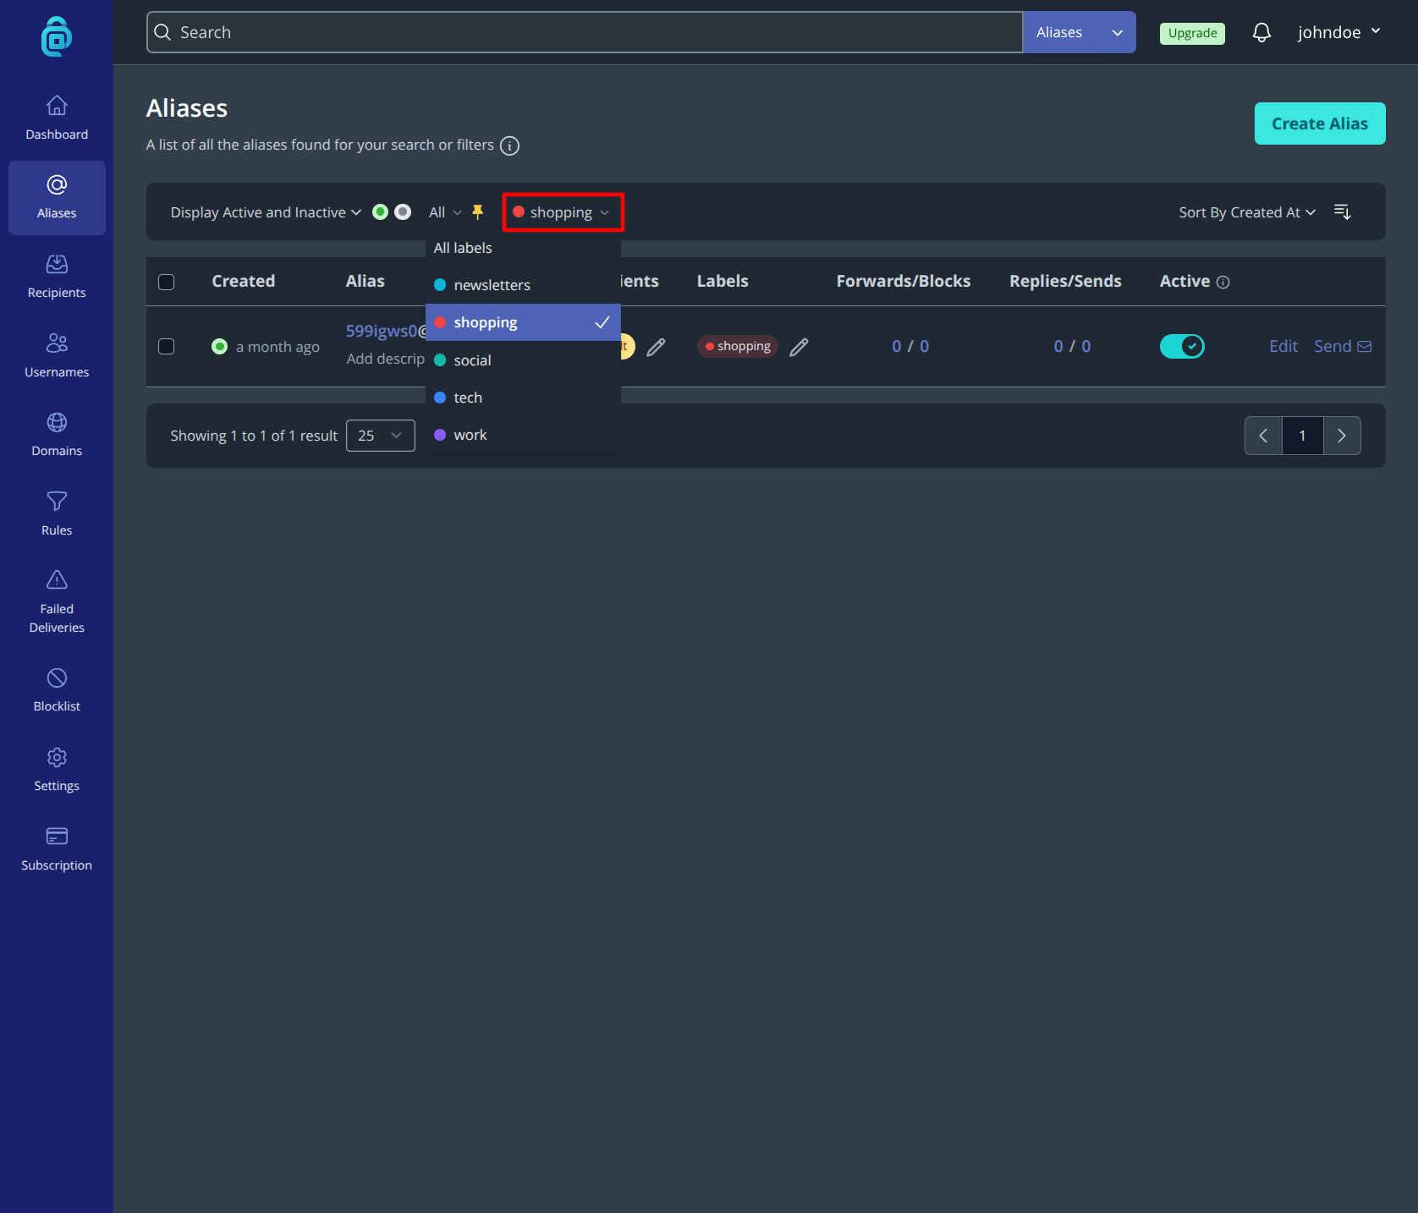
Task: Open notifications bell
Action: pyautogui.click(x=1261, y=32)
